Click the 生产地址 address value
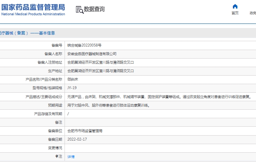256x164 pixels. (x=101, y=71)
